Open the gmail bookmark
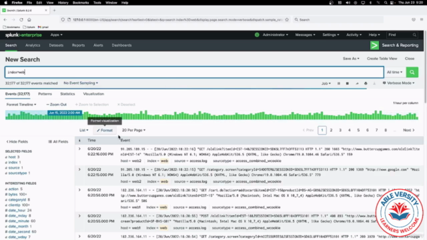Viewport: 427px width, 240px height. 43,27
